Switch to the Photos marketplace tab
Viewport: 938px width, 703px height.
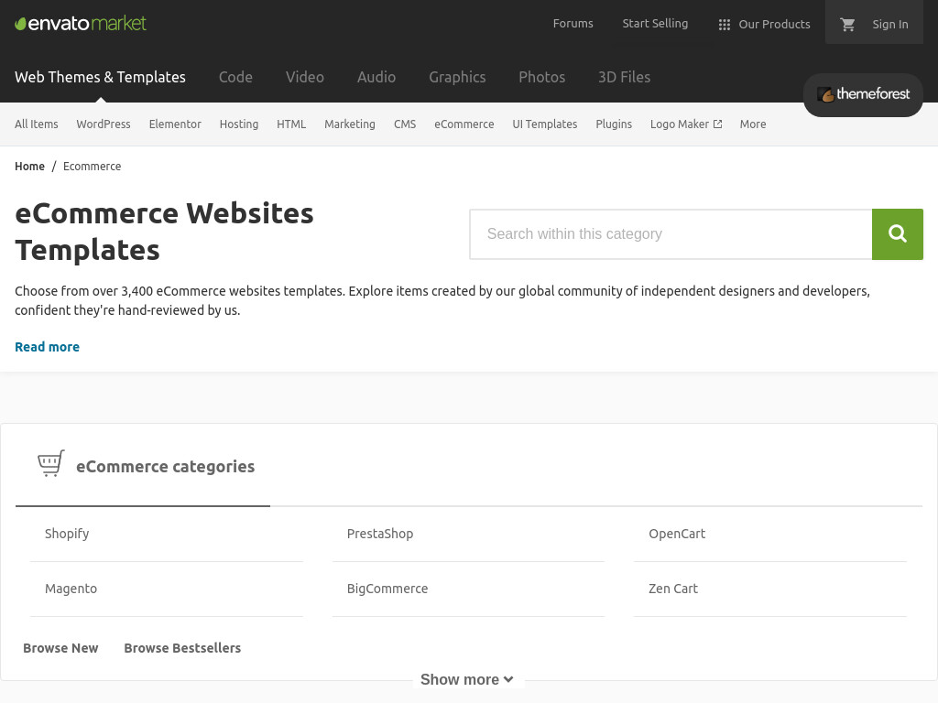tap(541, 77)
